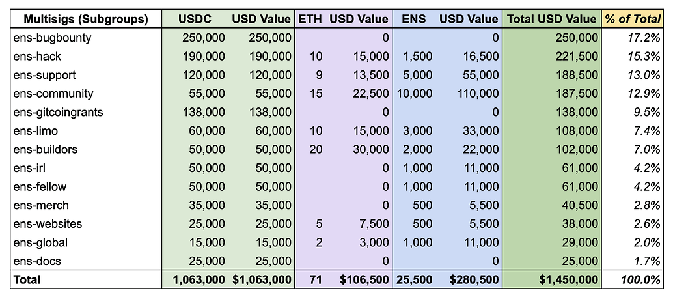Select the ens-gitcoingrants row label
The height and width of the screenshot is (297, 673).
58,112
